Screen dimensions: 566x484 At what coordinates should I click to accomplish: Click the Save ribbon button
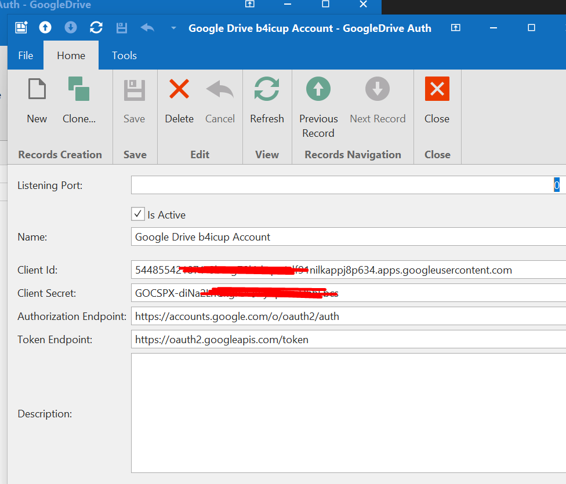pos(135,101)
